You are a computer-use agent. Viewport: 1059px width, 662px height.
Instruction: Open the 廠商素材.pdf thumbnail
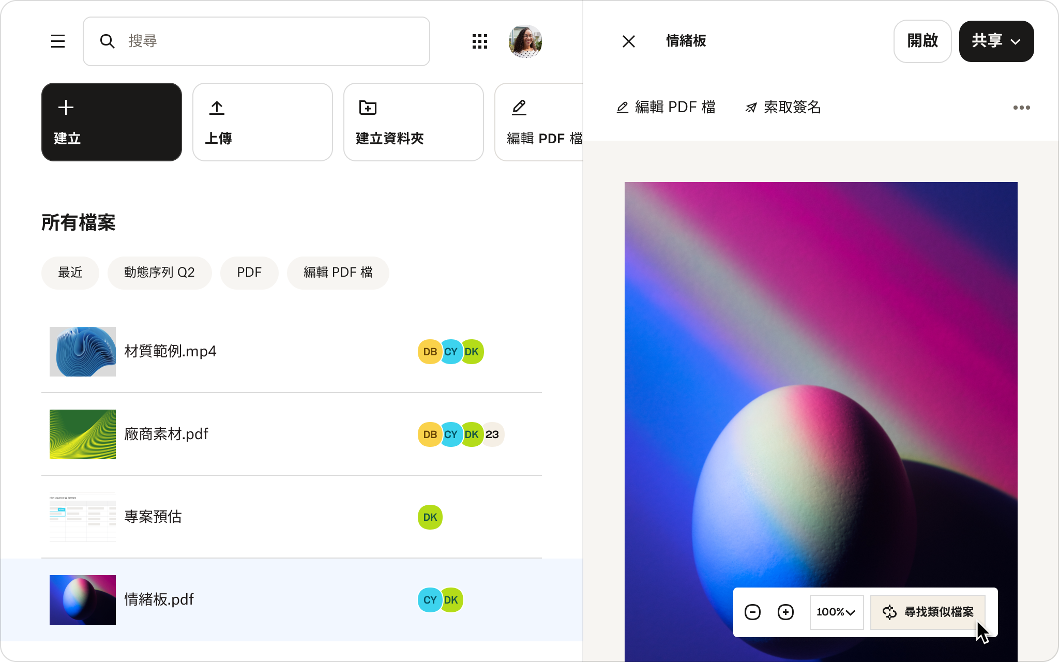83,434
